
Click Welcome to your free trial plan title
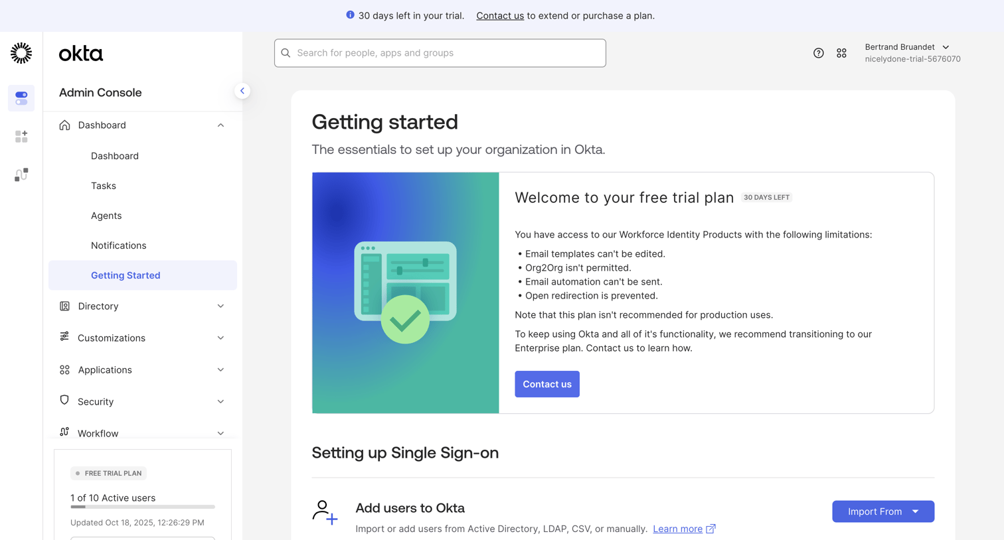[x=624, y=198]
